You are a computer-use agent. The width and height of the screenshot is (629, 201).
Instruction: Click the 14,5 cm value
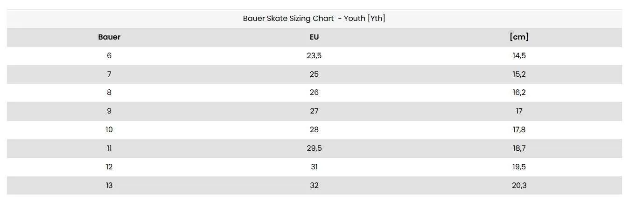519,55
